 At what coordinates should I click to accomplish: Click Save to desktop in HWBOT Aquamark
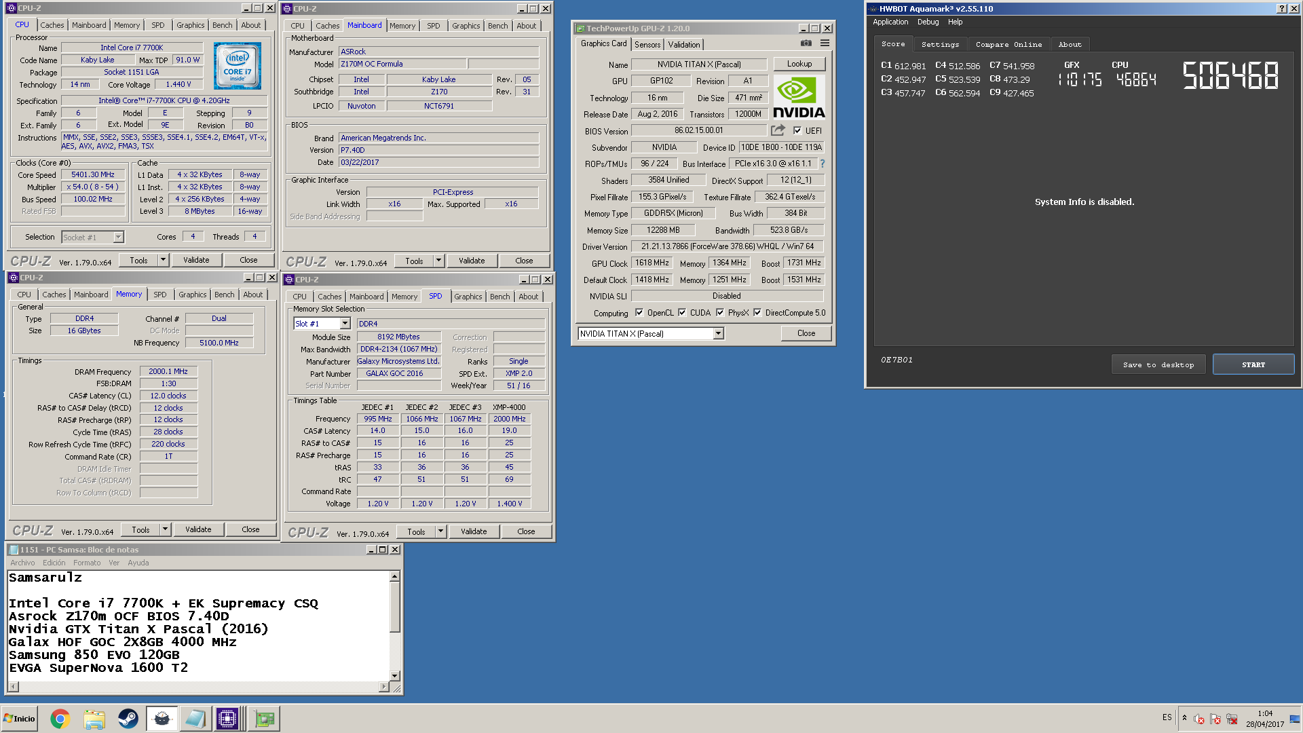coord(1158,365)
